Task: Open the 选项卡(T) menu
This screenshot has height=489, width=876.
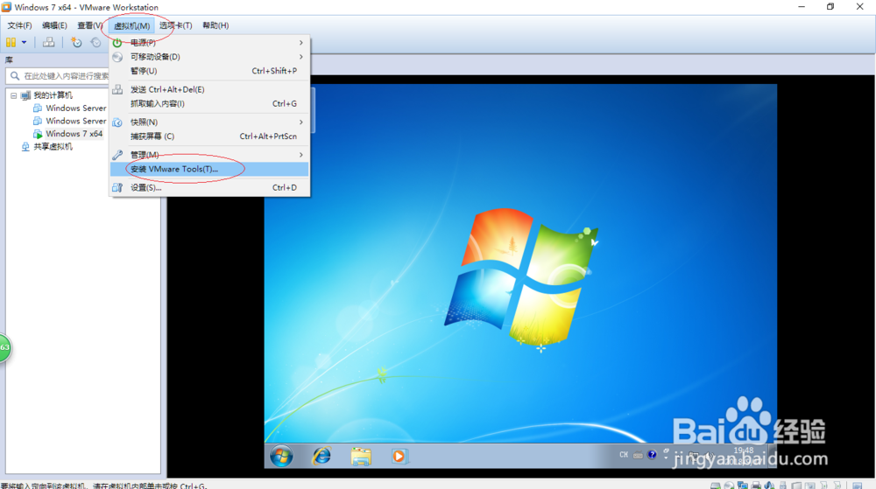Action: [175, 25]
